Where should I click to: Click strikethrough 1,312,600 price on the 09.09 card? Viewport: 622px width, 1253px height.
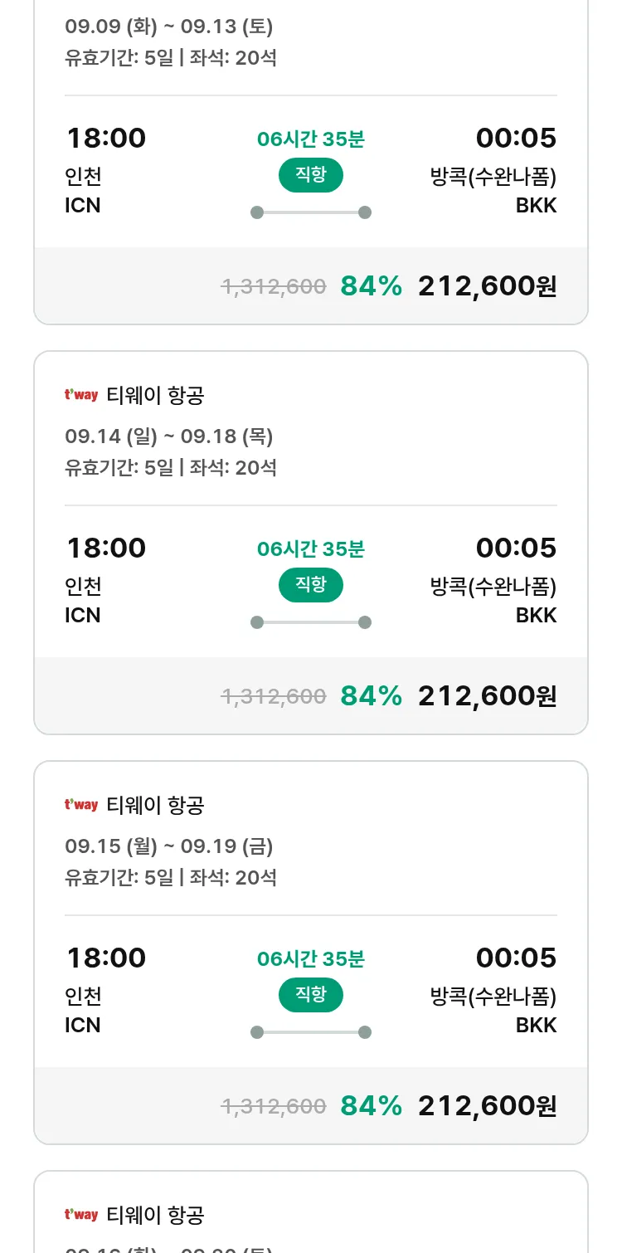(x=273, y=287)
